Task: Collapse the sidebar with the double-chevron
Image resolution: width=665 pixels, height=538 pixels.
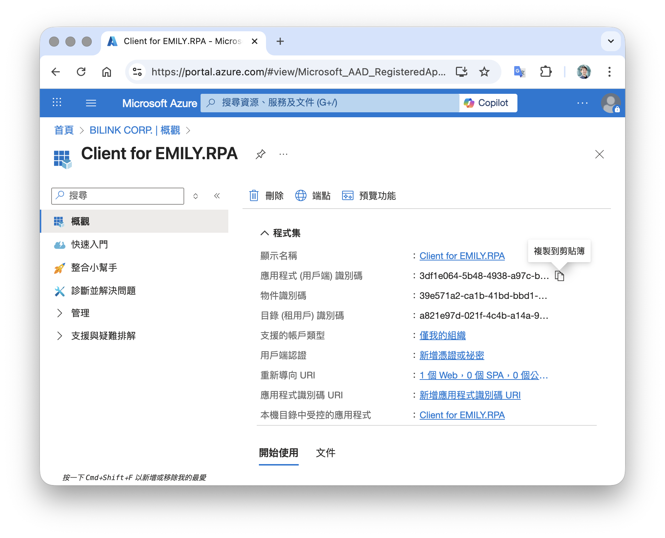Action: pos(217,196)
